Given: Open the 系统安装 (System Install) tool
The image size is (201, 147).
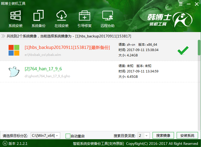Looking at the screenshot, I should pyautogui.click(x=15, y=19).
